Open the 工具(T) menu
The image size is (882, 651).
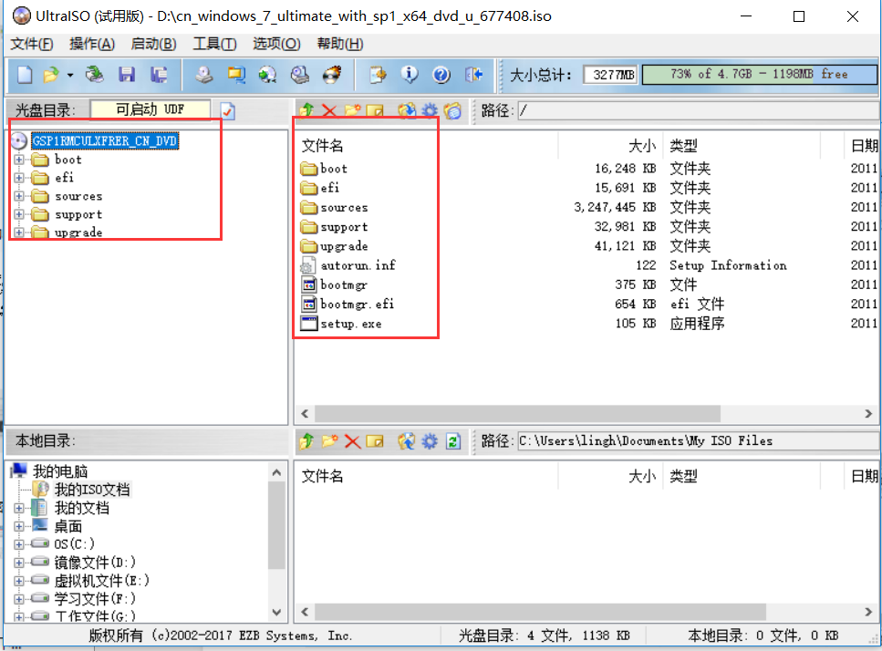coord(215,44)
